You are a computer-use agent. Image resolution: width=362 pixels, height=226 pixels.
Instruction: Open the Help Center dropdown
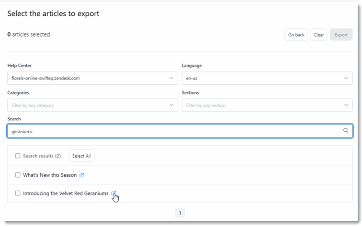pyautogui.click(x=92, y=78)
